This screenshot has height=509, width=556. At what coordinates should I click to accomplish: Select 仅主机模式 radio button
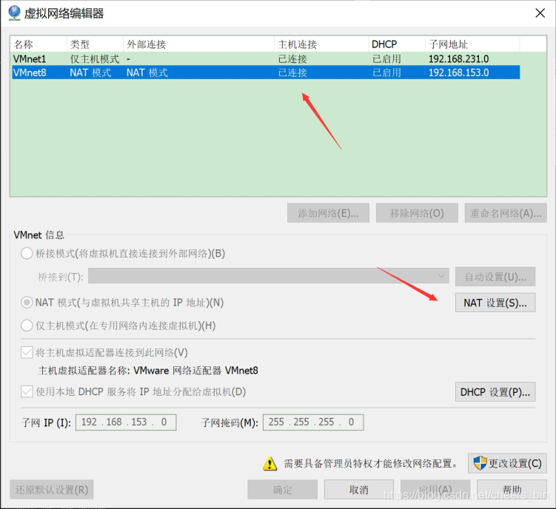pyautogui.click(x=27, y=326)
